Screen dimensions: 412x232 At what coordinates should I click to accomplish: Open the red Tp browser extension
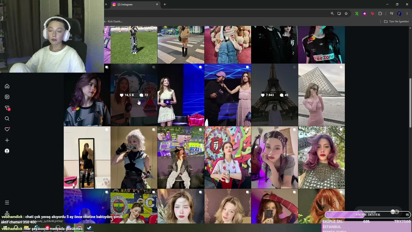tap(372, 14)
